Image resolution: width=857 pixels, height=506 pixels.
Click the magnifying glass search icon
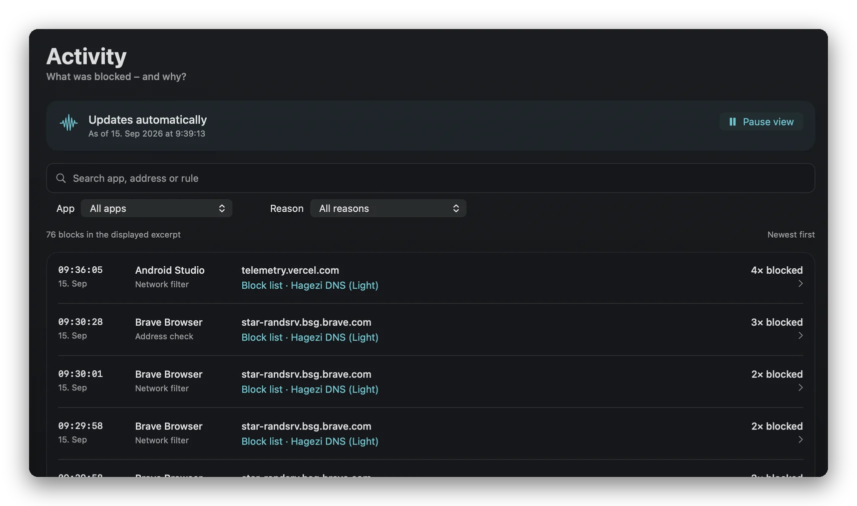pos(61,178)
